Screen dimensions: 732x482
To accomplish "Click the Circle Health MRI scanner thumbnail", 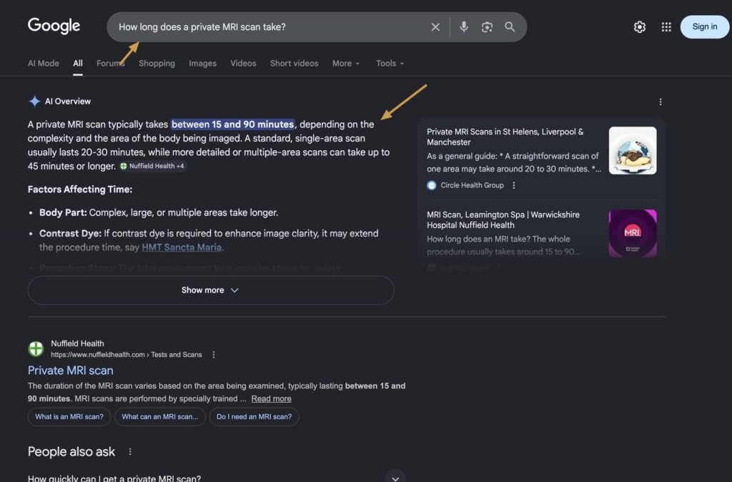I will (x=632, y=150).
